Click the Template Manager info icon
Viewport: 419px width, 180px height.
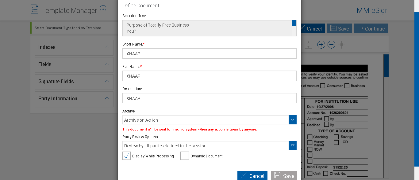(x=103, y=9)
